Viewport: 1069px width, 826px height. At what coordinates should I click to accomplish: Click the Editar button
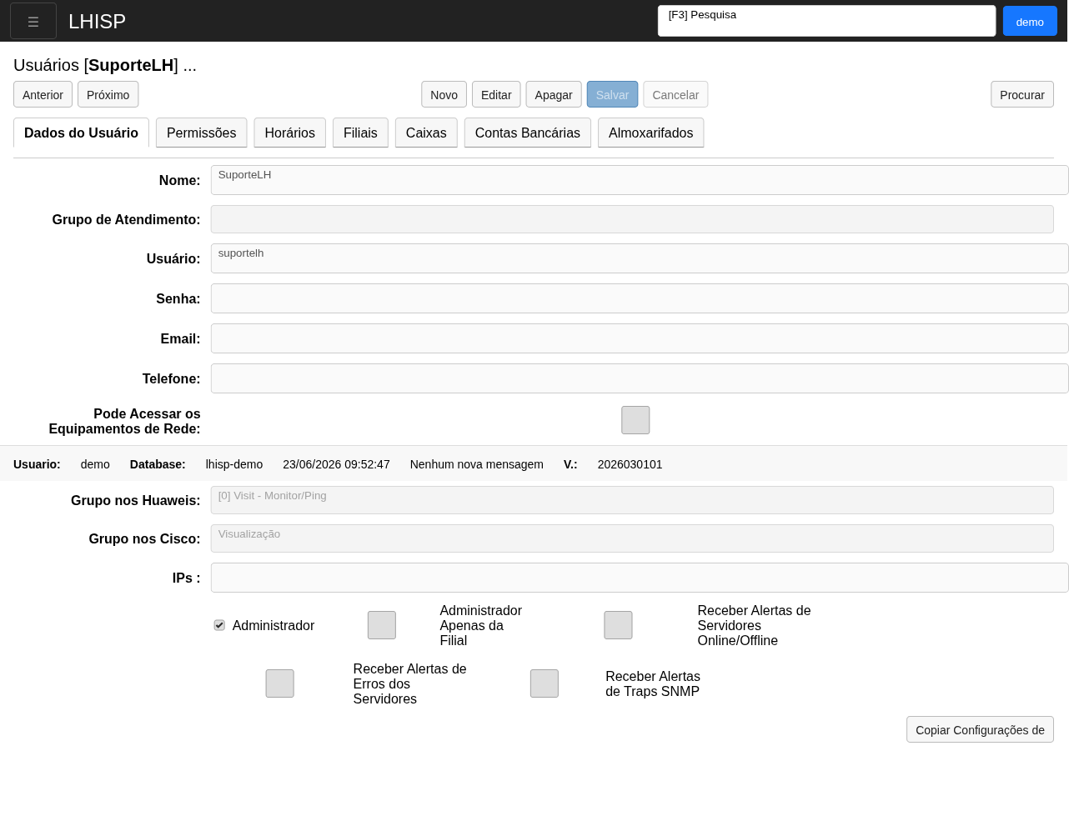click(x=496, y=94)
